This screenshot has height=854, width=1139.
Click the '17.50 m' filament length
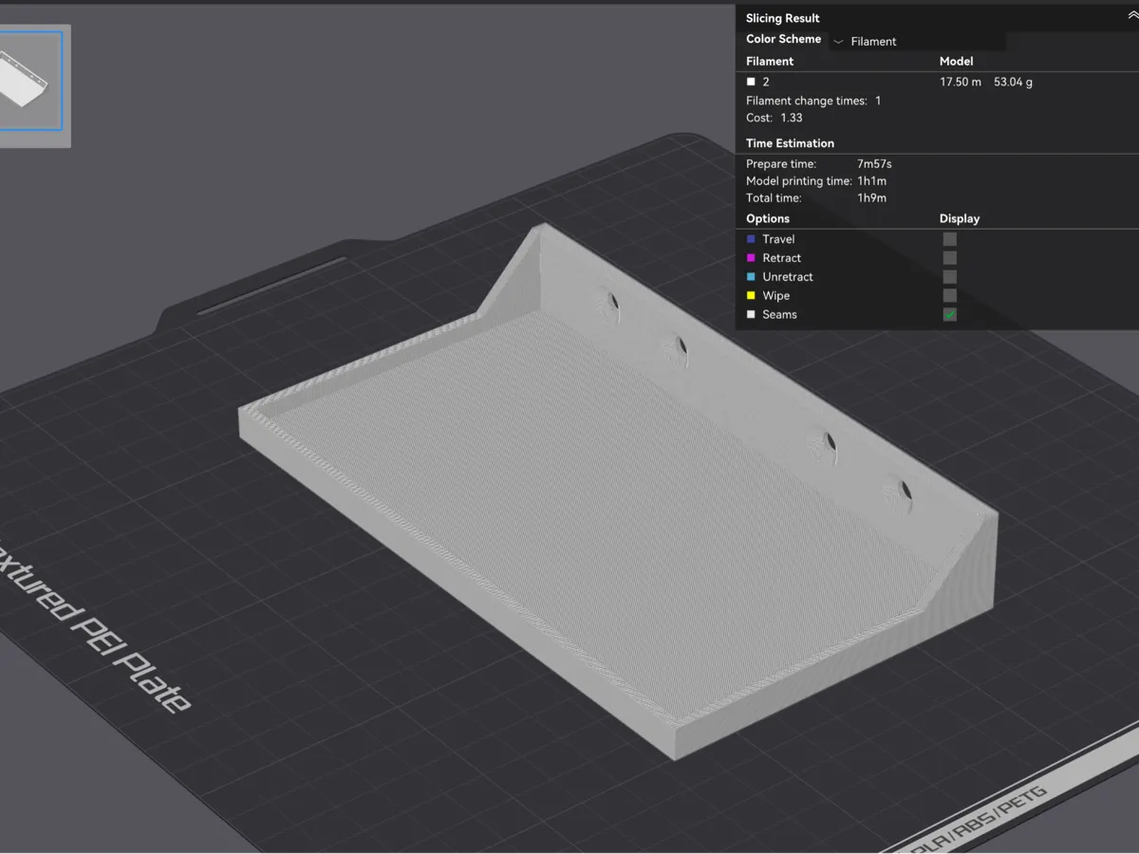(961, 83)
